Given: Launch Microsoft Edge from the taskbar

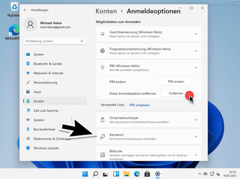Looking at the screenshot, I should (137, 174).
